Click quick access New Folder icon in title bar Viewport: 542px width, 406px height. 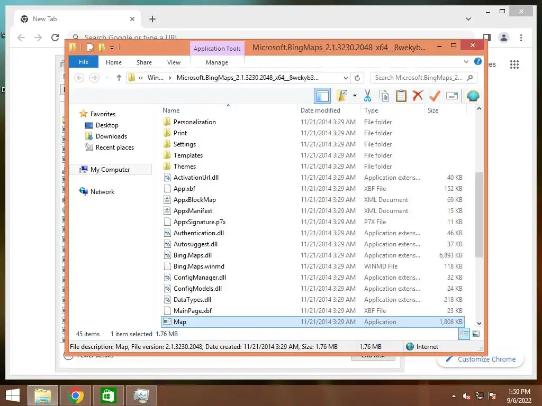(x=102, y=47)
